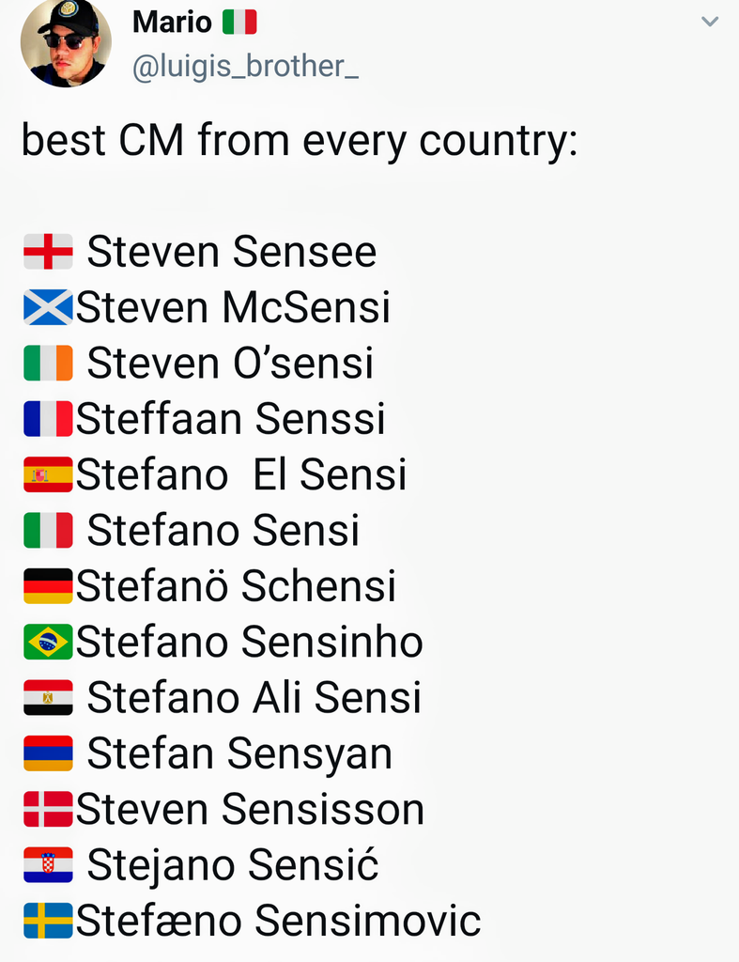Click the Scotland flag before Steven McSensi

pyautogui.click(x=48, y=307)
